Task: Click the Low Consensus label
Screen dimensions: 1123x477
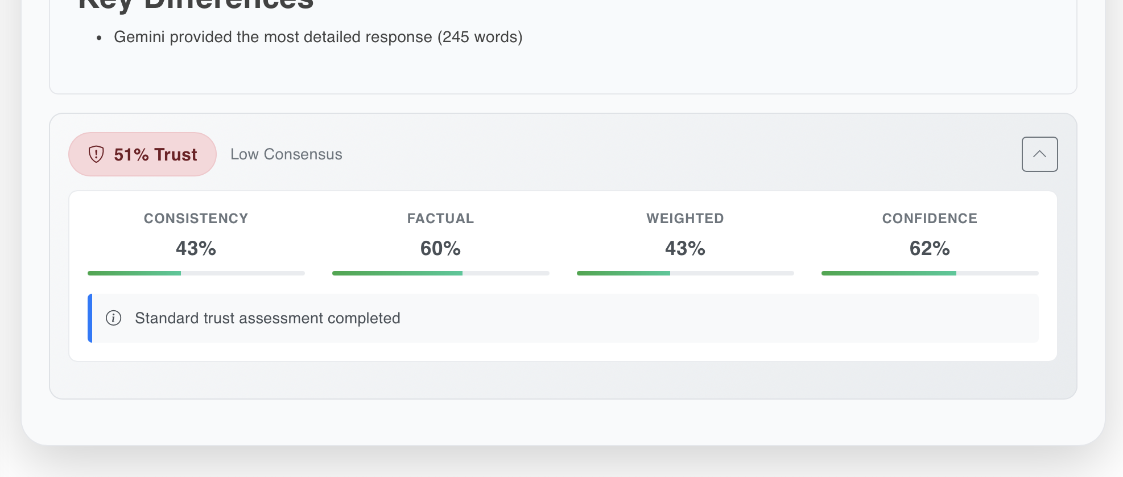Action: [286, 154]
